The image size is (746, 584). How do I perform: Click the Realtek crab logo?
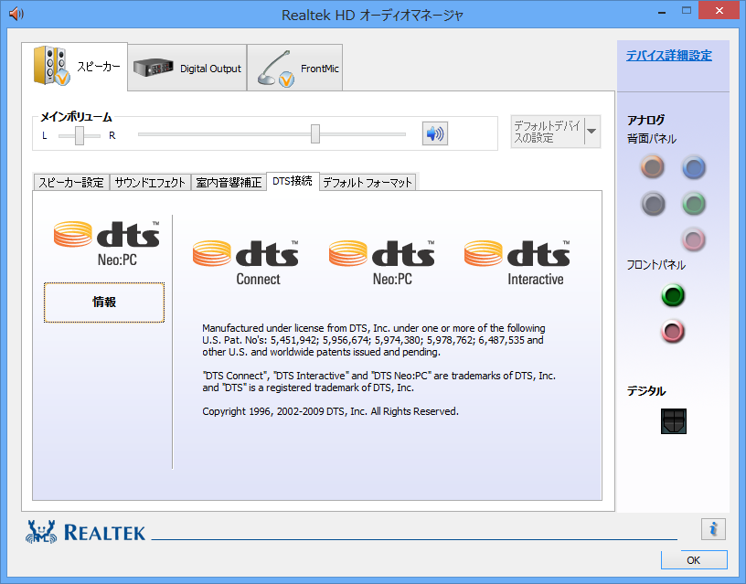[x=41, y=532]
